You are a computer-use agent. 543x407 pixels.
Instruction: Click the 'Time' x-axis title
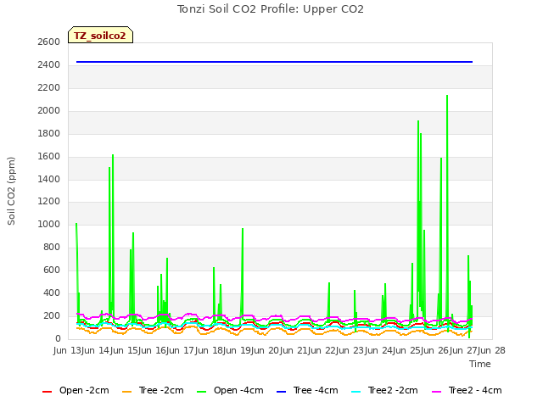click(480, 364)
